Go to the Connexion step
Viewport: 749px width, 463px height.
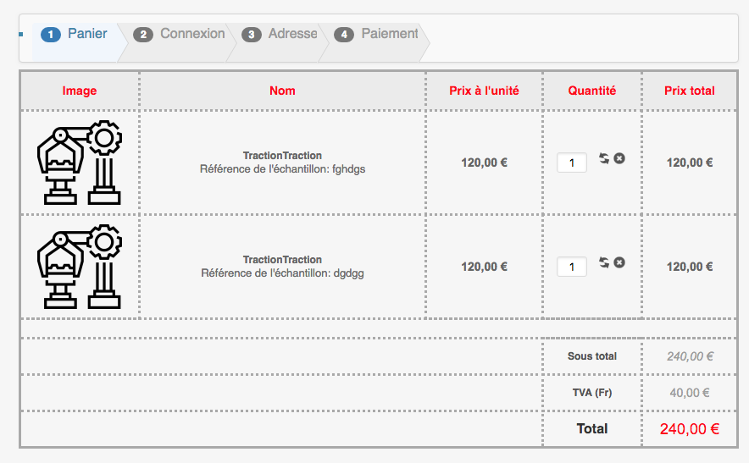click(180, 34)
